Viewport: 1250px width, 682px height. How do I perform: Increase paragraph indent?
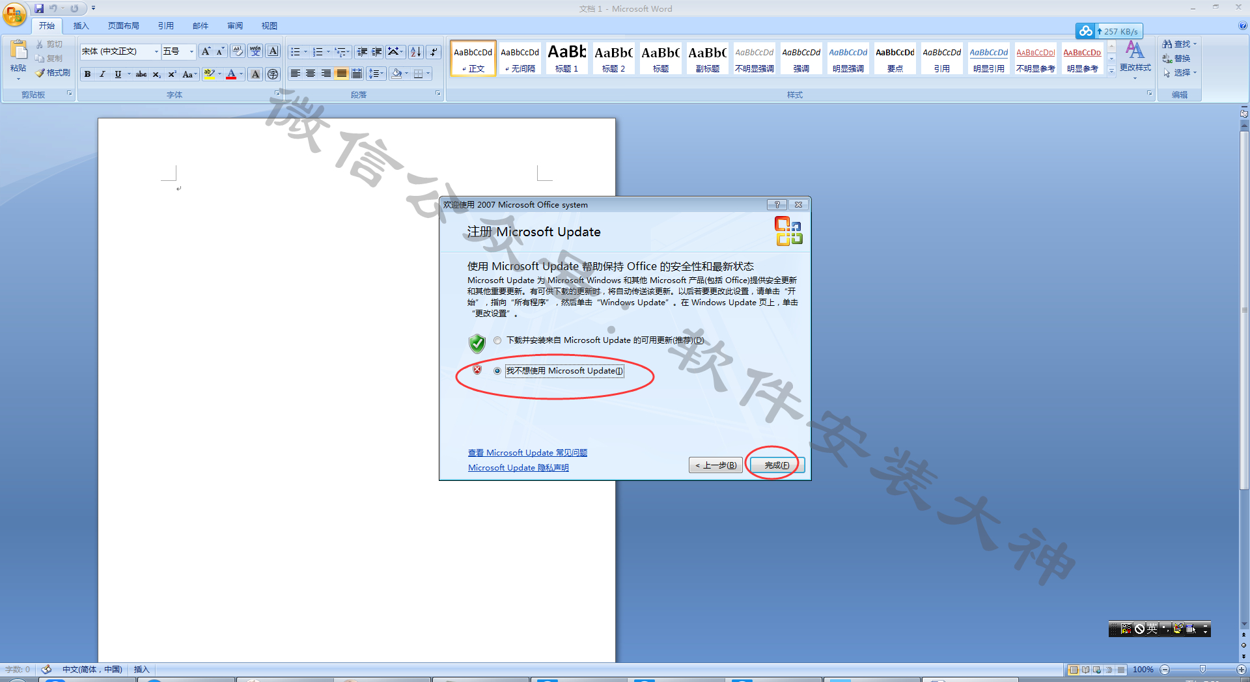[377, 51]
